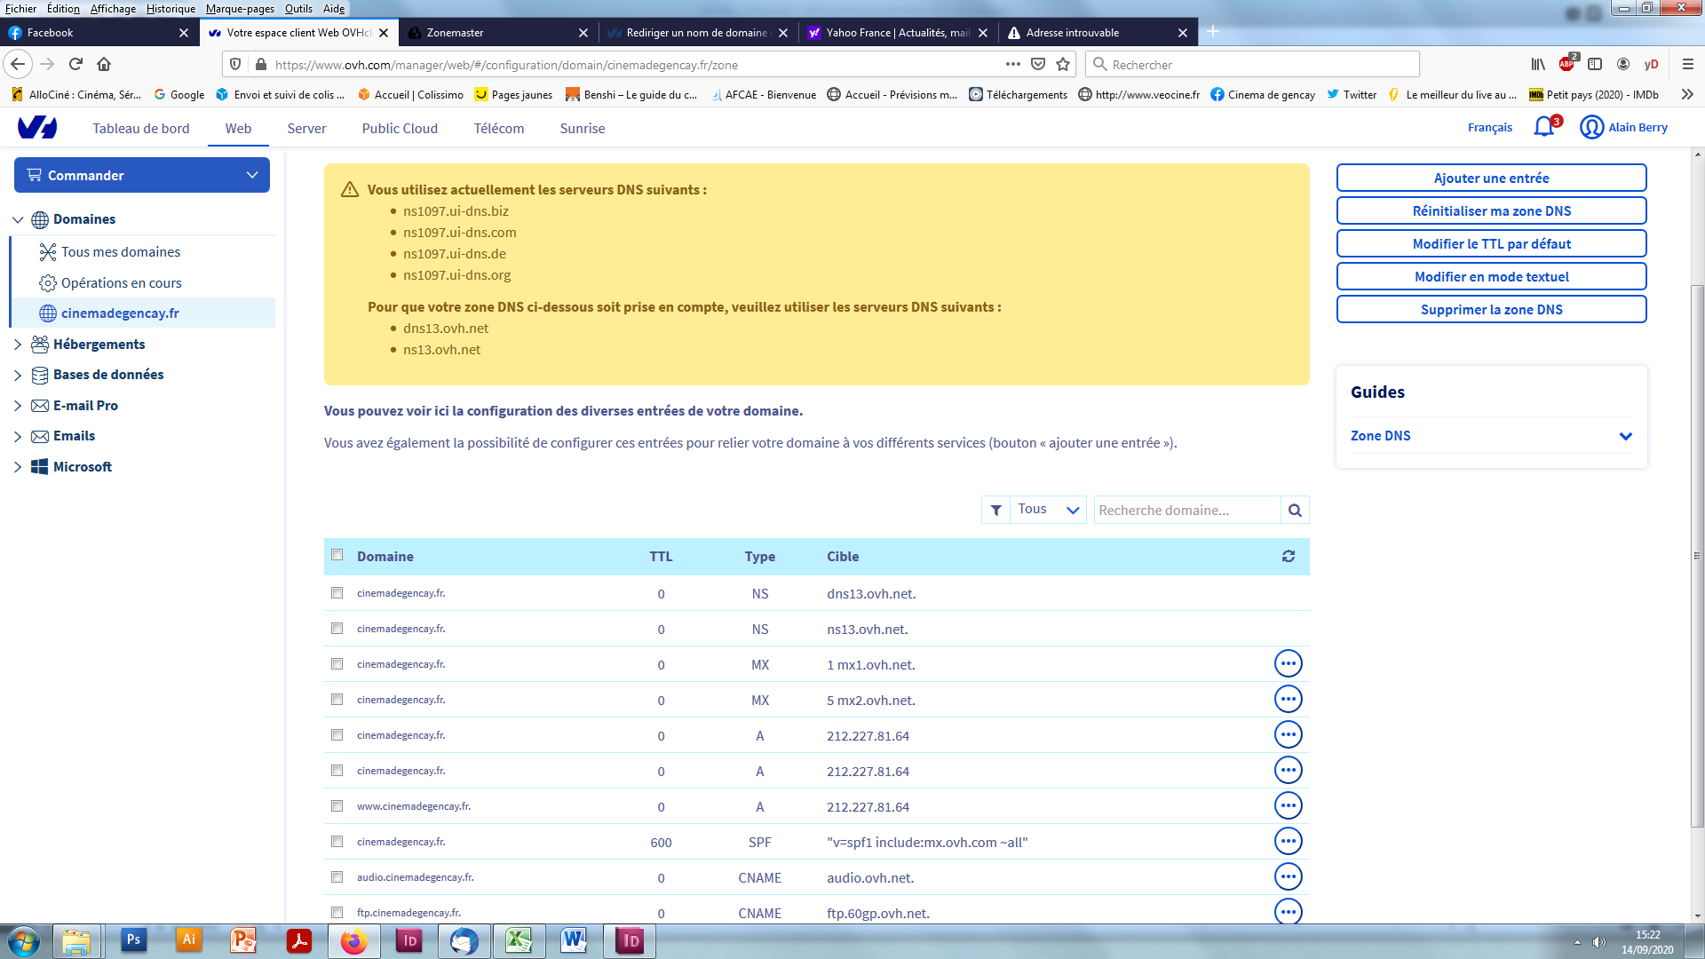Screen dimensions: 1705x959
Task: Open the Public Cloud navigation tab
Action: 400,128
